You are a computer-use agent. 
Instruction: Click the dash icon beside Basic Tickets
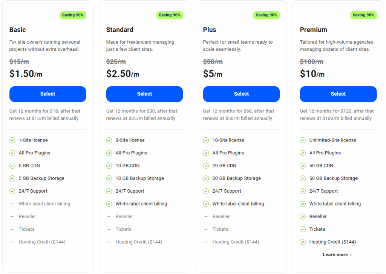[x=12, y=229]
